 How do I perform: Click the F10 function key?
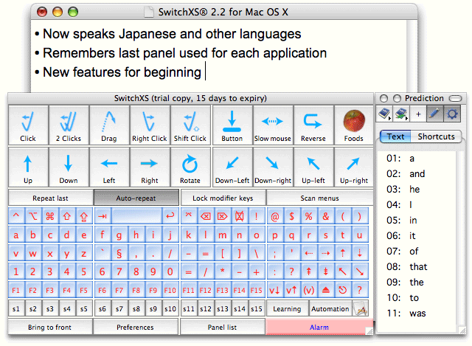click(170, 290)
